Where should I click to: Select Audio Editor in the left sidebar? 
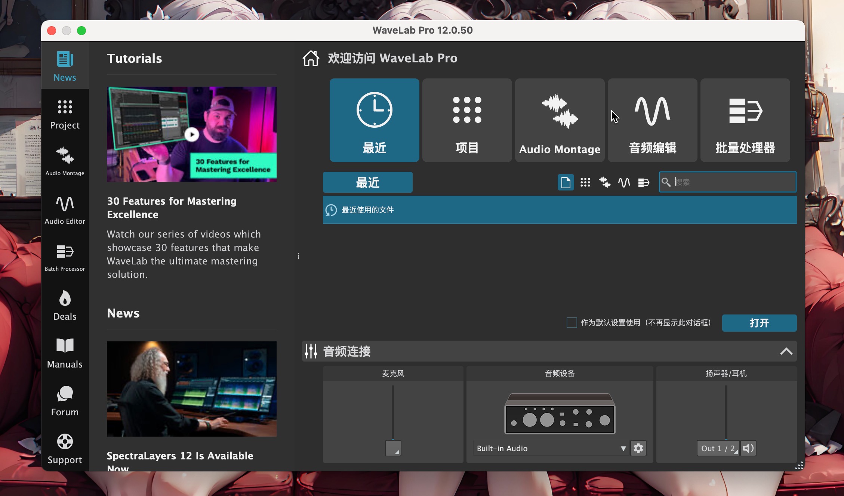(65, 210)
